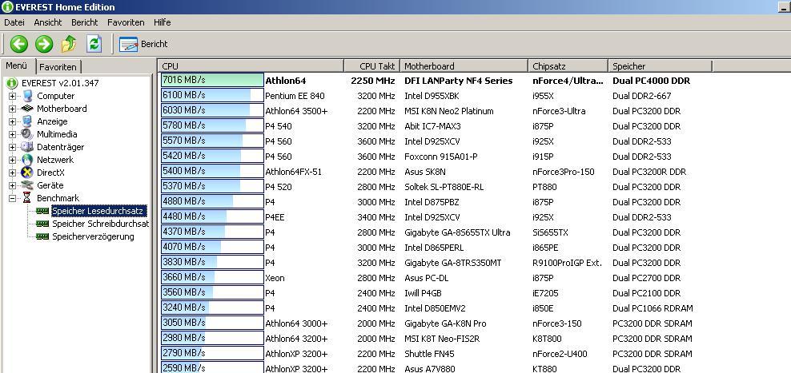The height and width of the screenshot is (373, 791).
Task: Select the Netzwerk globe icon in tree
Action: click(27, 160)
